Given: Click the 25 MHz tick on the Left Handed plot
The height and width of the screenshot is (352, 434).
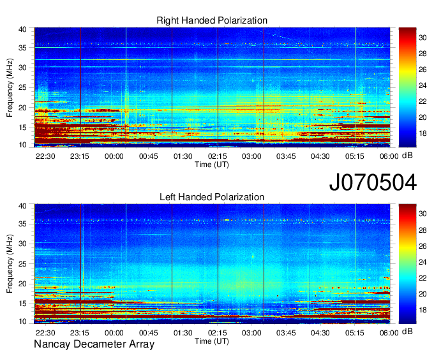Looking at the screenshot, I should click(22, 264).
